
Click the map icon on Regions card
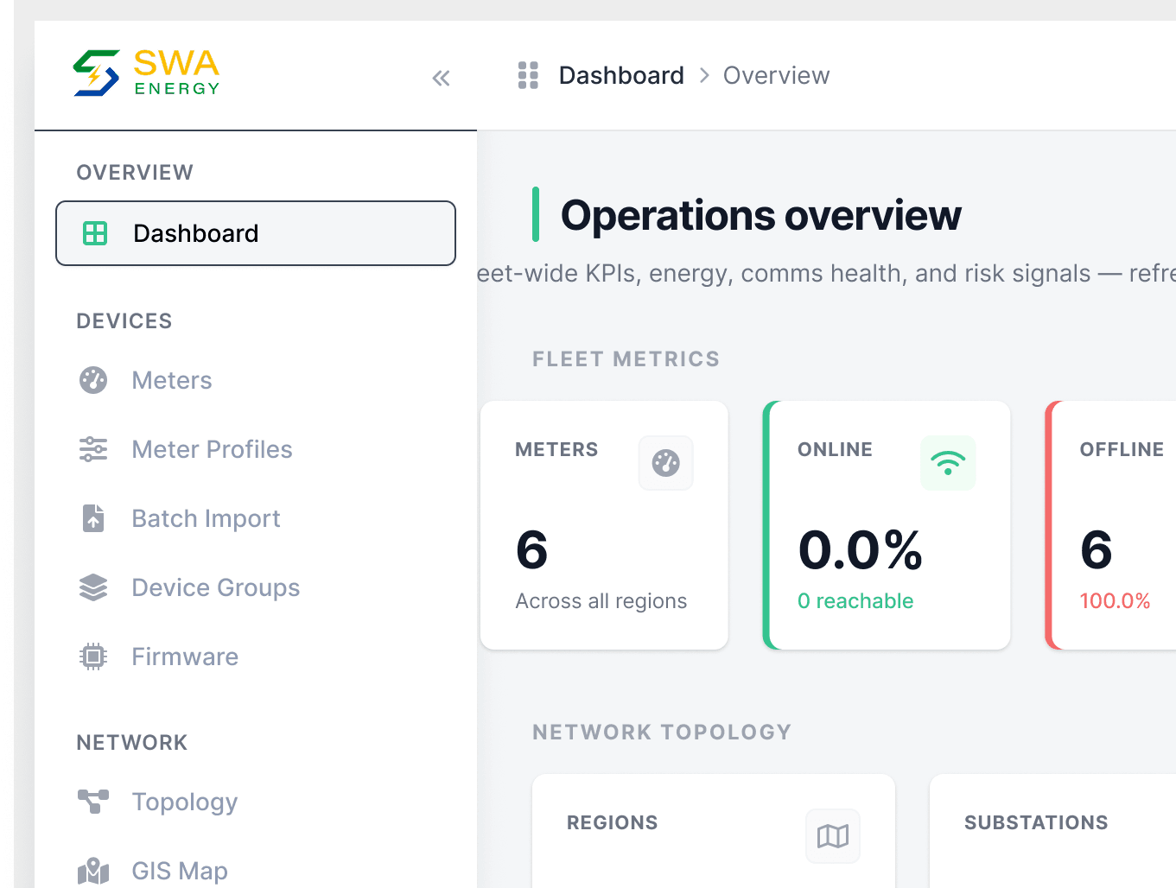pyautogui.click(x=833, y=836)
